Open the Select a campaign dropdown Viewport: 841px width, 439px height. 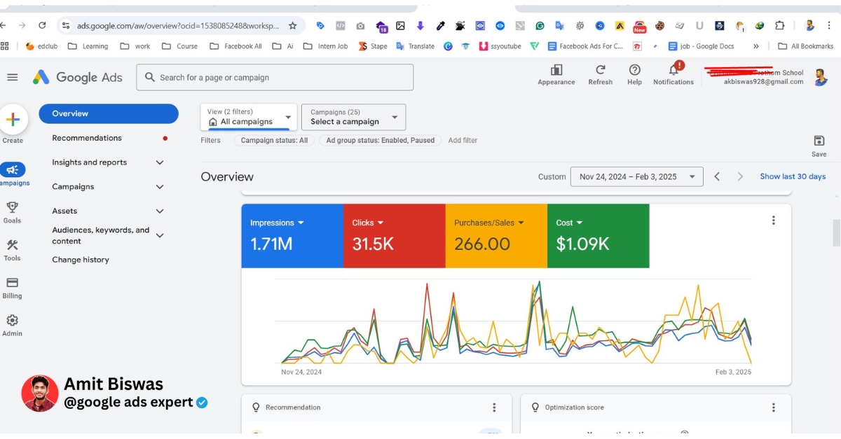click(354, 117)
